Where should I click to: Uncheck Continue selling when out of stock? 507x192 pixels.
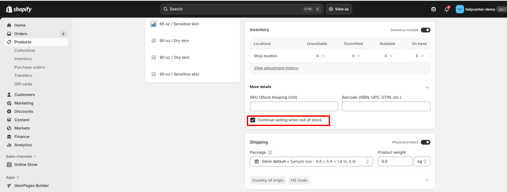pyautogui.click(x=253, y=120)
